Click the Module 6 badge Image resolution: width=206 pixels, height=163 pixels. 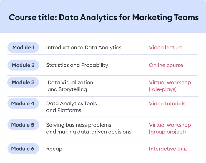click(23, 149)
